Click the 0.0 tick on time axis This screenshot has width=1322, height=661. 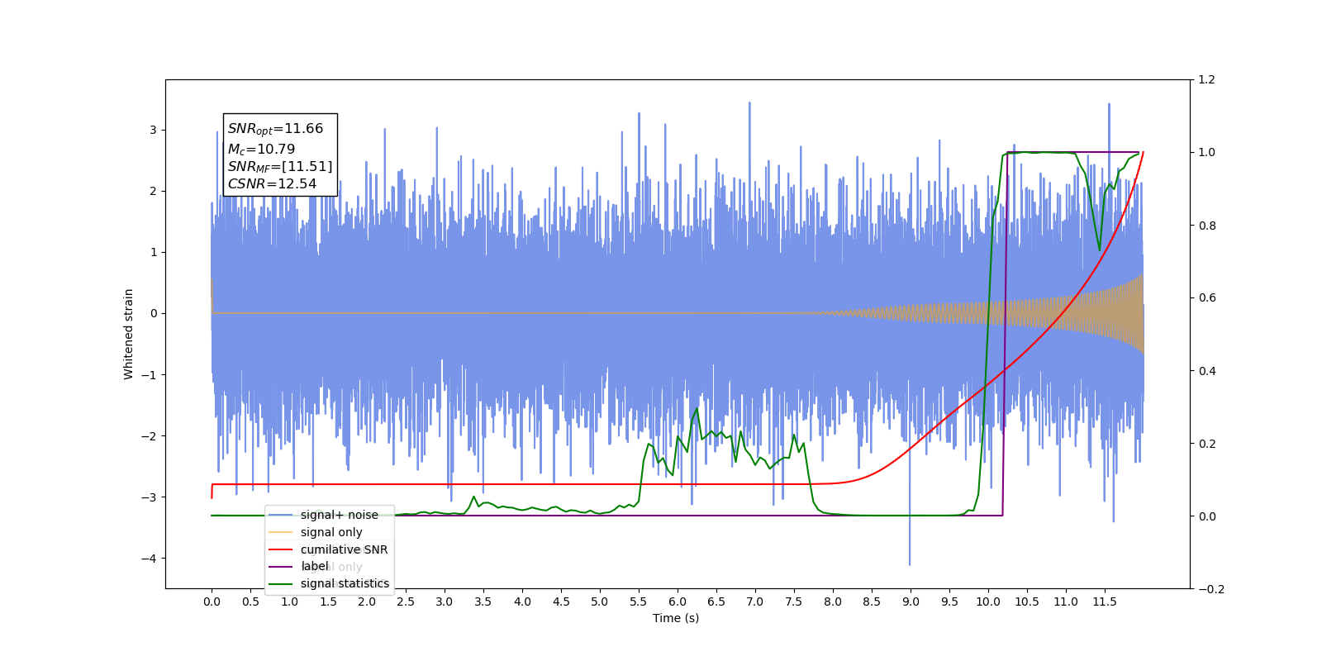point(212,602)
